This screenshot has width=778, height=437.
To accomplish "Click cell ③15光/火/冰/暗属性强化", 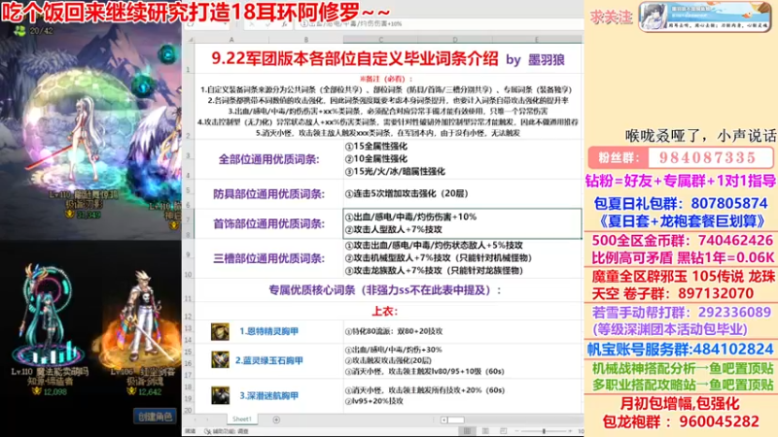I will pos(395,172).
